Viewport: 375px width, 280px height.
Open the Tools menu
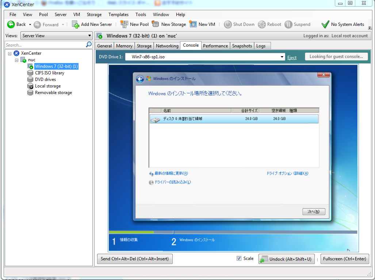[141, 15]
